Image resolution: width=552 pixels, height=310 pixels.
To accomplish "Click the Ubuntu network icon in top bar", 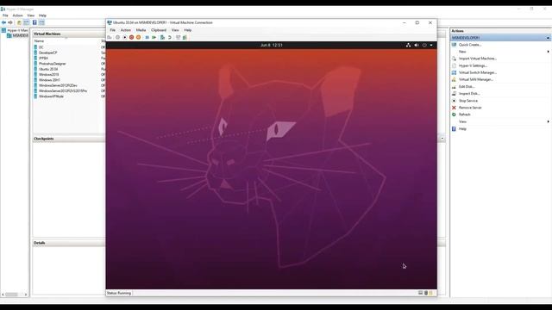I will [x=408, y=45].
